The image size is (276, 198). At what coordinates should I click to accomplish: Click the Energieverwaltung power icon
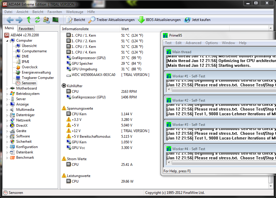coord(18,72)
